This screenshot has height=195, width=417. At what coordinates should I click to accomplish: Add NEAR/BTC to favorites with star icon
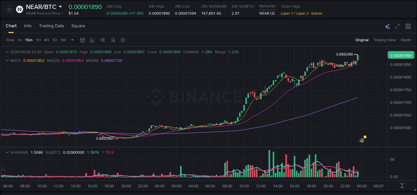(10, 9)
